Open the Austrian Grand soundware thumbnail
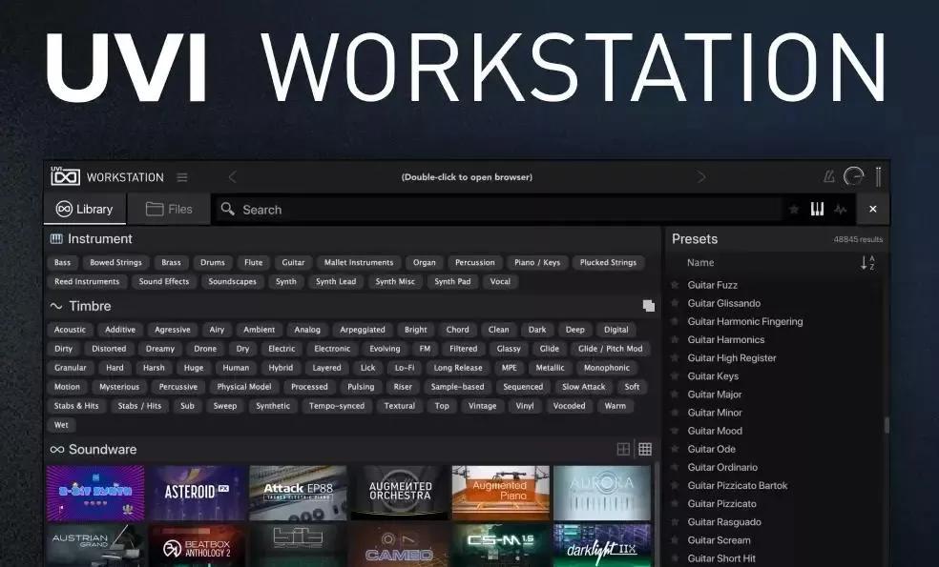The width and height of the screenshot is (939, 567). (x=95, y=545)
